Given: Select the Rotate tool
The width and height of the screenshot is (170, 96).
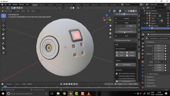Looking at the screenshot, I should 3,30.
